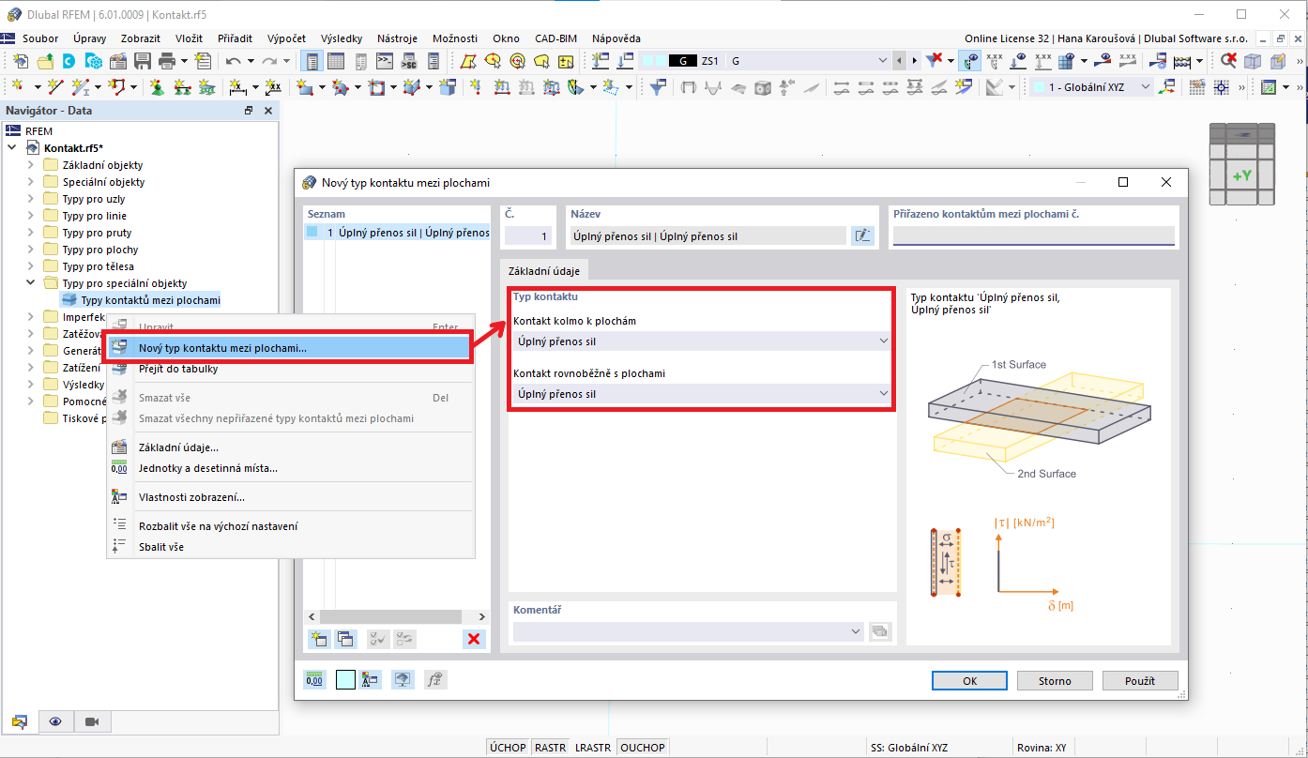Image resolution: width=1308 pixels, height=758 pixels.
Task: Click the camera views tab in the Navigator
Action: 92,721
